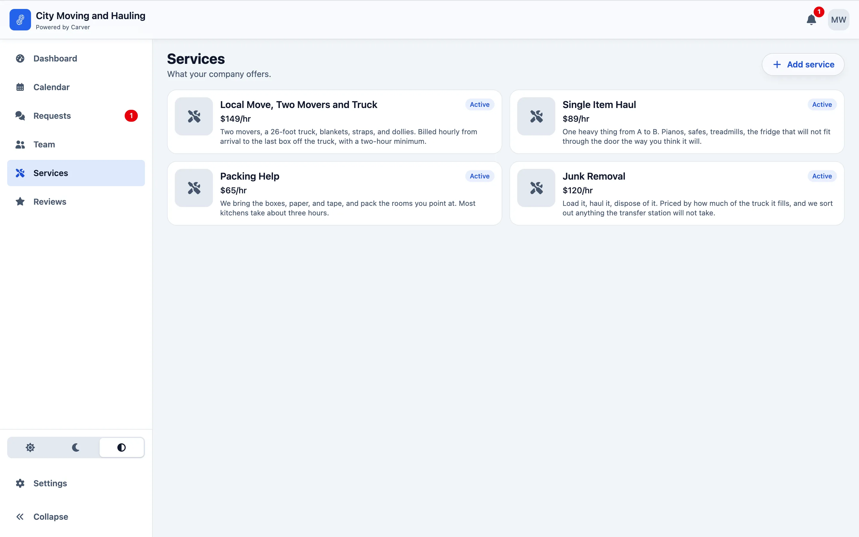This screenshot has height=537, width=859.
Task: Click the 'What your company offers.' subtitle
Action: tap(219, 74)
